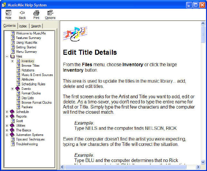Viewport: 207px width, 171px height.
Task: Close the MusicMix Help System window
Action: [x=202, y=5]
